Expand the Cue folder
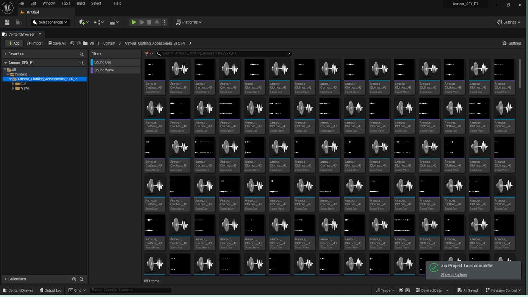528x297 pixels. coord(13,83)
